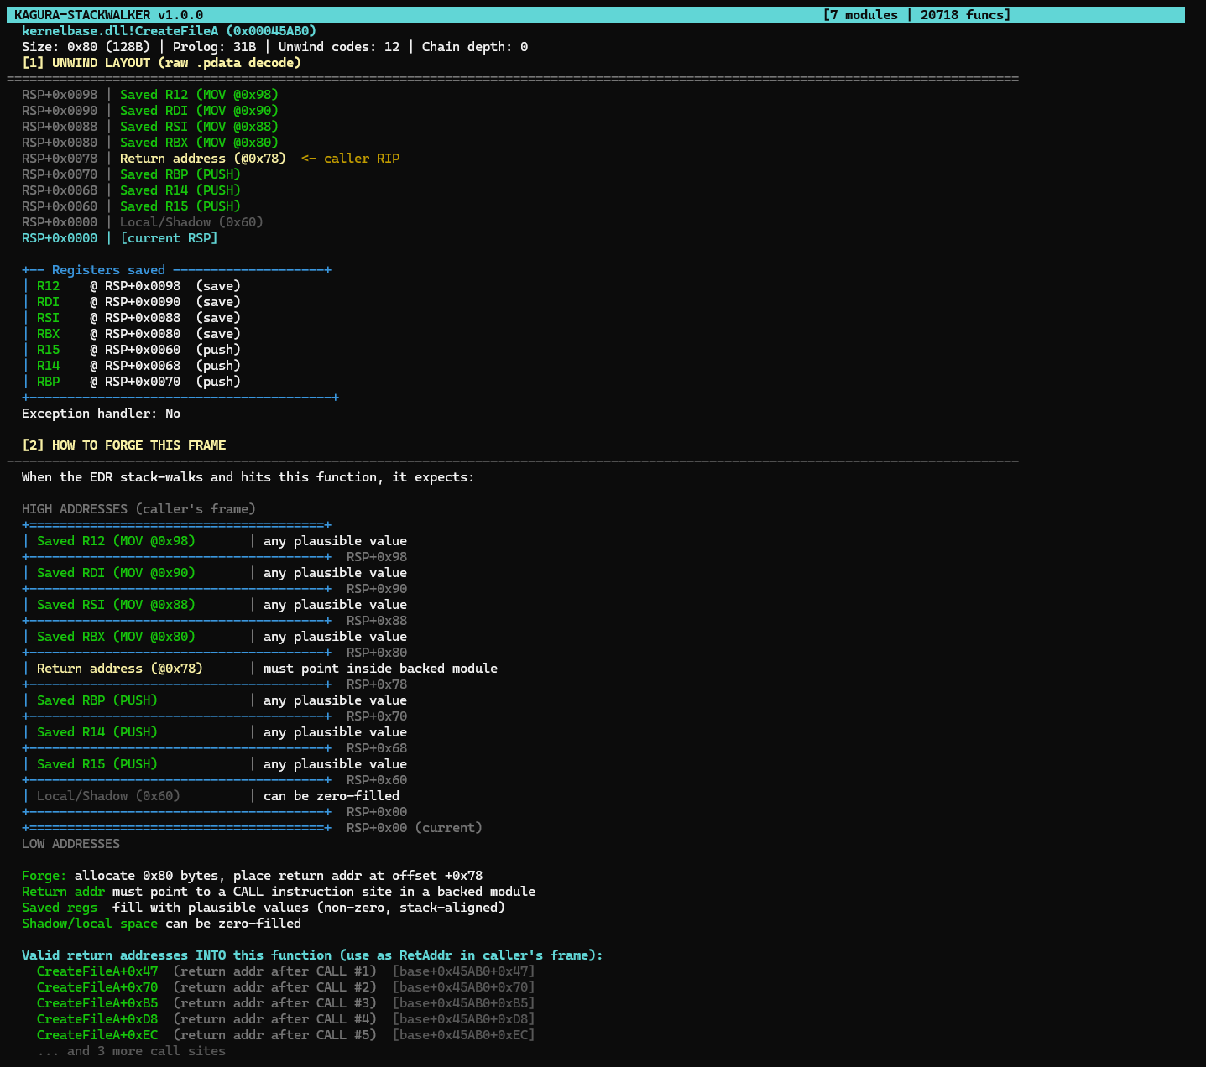Click the caller RIP annotation marker
The width and height of the screenshot is (1206, 1067).
click(350, 158)
